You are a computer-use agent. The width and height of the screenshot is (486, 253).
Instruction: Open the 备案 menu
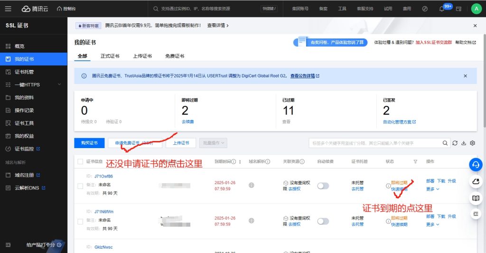click(x=323, y=9)
